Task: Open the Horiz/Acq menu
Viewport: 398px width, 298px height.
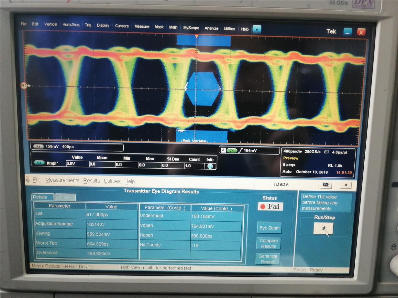Action: click(x=71, y=25)
